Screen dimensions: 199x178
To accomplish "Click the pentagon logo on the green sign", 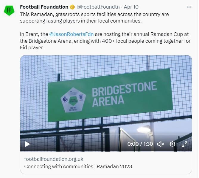I will click(73, 99).
